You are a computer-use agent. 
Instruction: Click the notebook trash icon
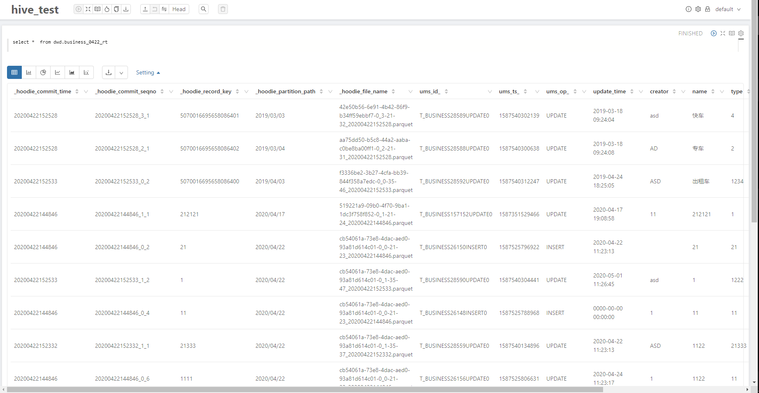coord(223,9)
